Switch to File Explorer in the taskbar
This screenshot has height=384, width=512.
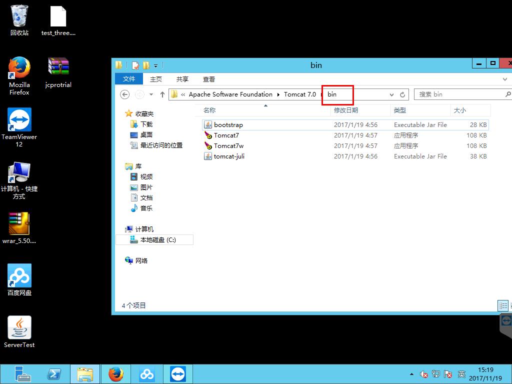pyautogui.click(x=85, y=374)
